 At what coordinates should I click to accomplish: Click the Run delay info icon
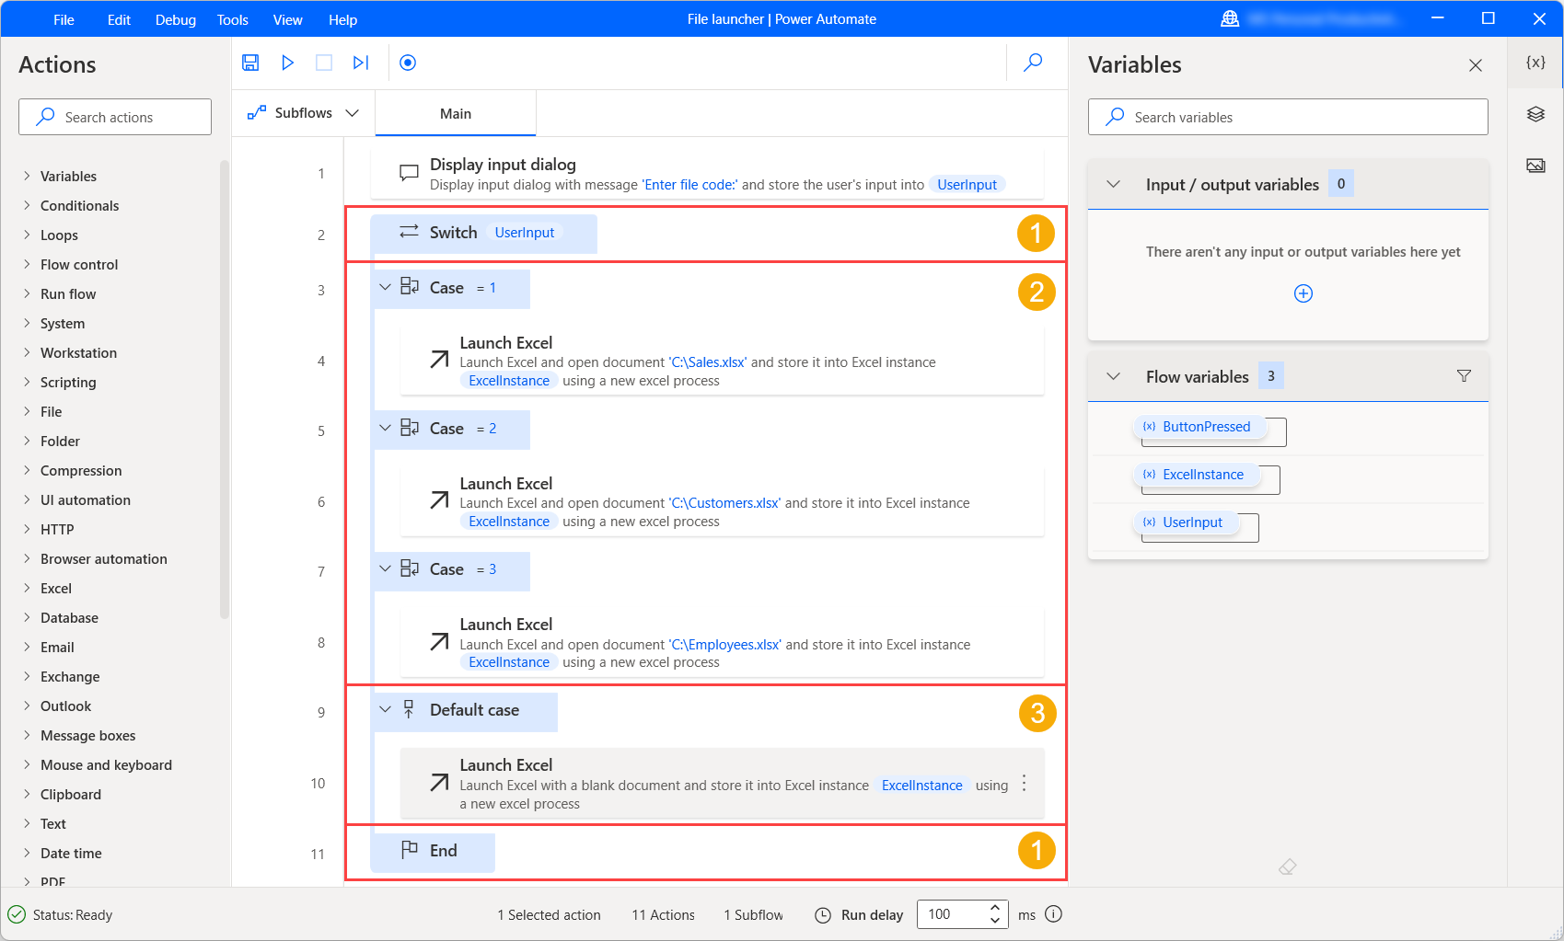coord(1054,914)
